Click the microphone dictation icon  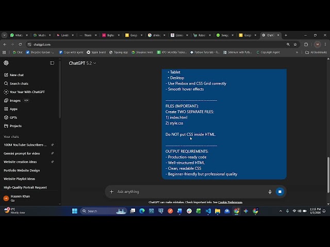(x=270, y=192)
